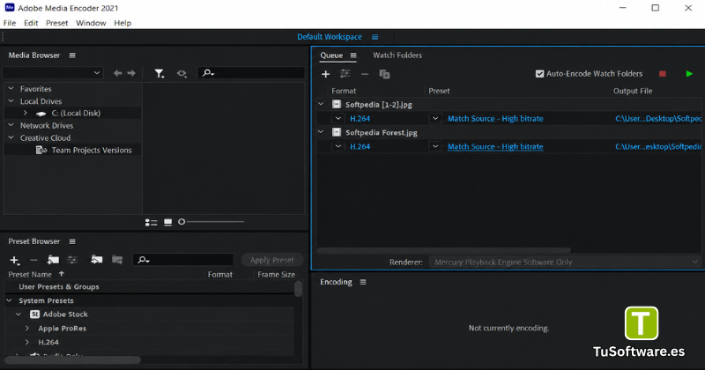The height and width of the screenshot is (370, 705).
Task: Remove selected item from the Queue
Action: coord(365,74)
